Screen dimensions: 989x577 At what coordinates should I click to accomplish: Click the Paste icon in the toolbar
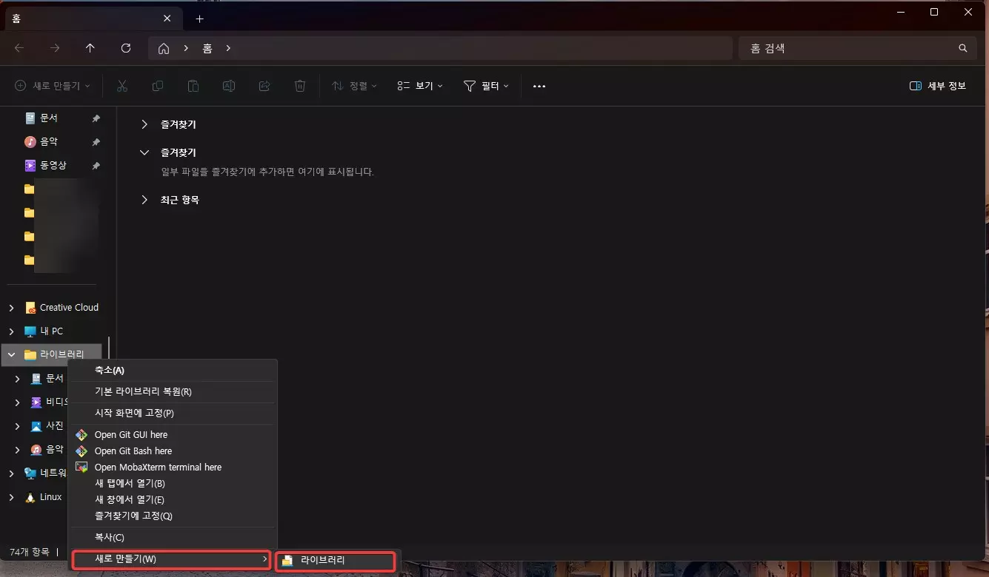click(x=193, y=85)
